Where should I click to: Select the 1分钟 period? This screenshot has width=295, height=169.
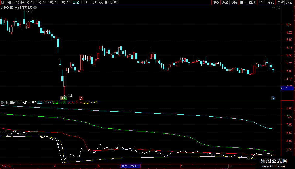click(20, 2)
